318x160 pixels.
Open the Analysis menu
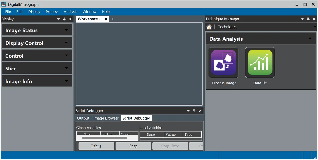pyautogui.click(x=70, y=12)
